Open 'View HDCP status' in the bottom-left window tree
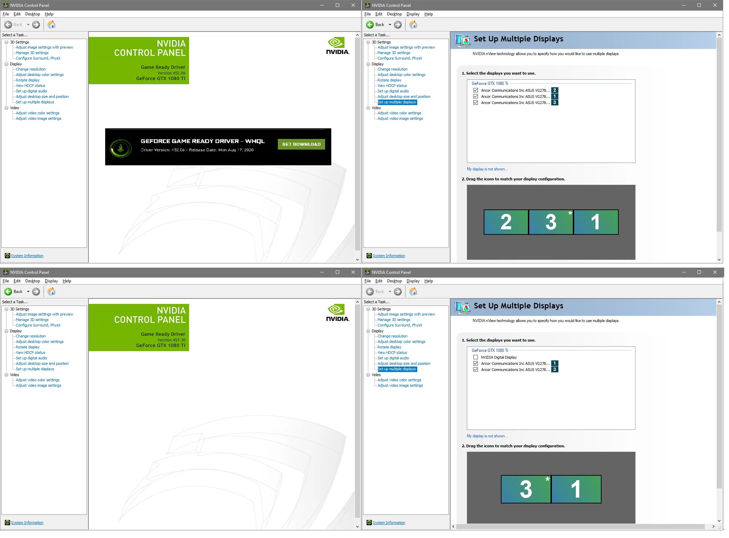The height and width of the screenshot is (538, 729). coord(30,353)
